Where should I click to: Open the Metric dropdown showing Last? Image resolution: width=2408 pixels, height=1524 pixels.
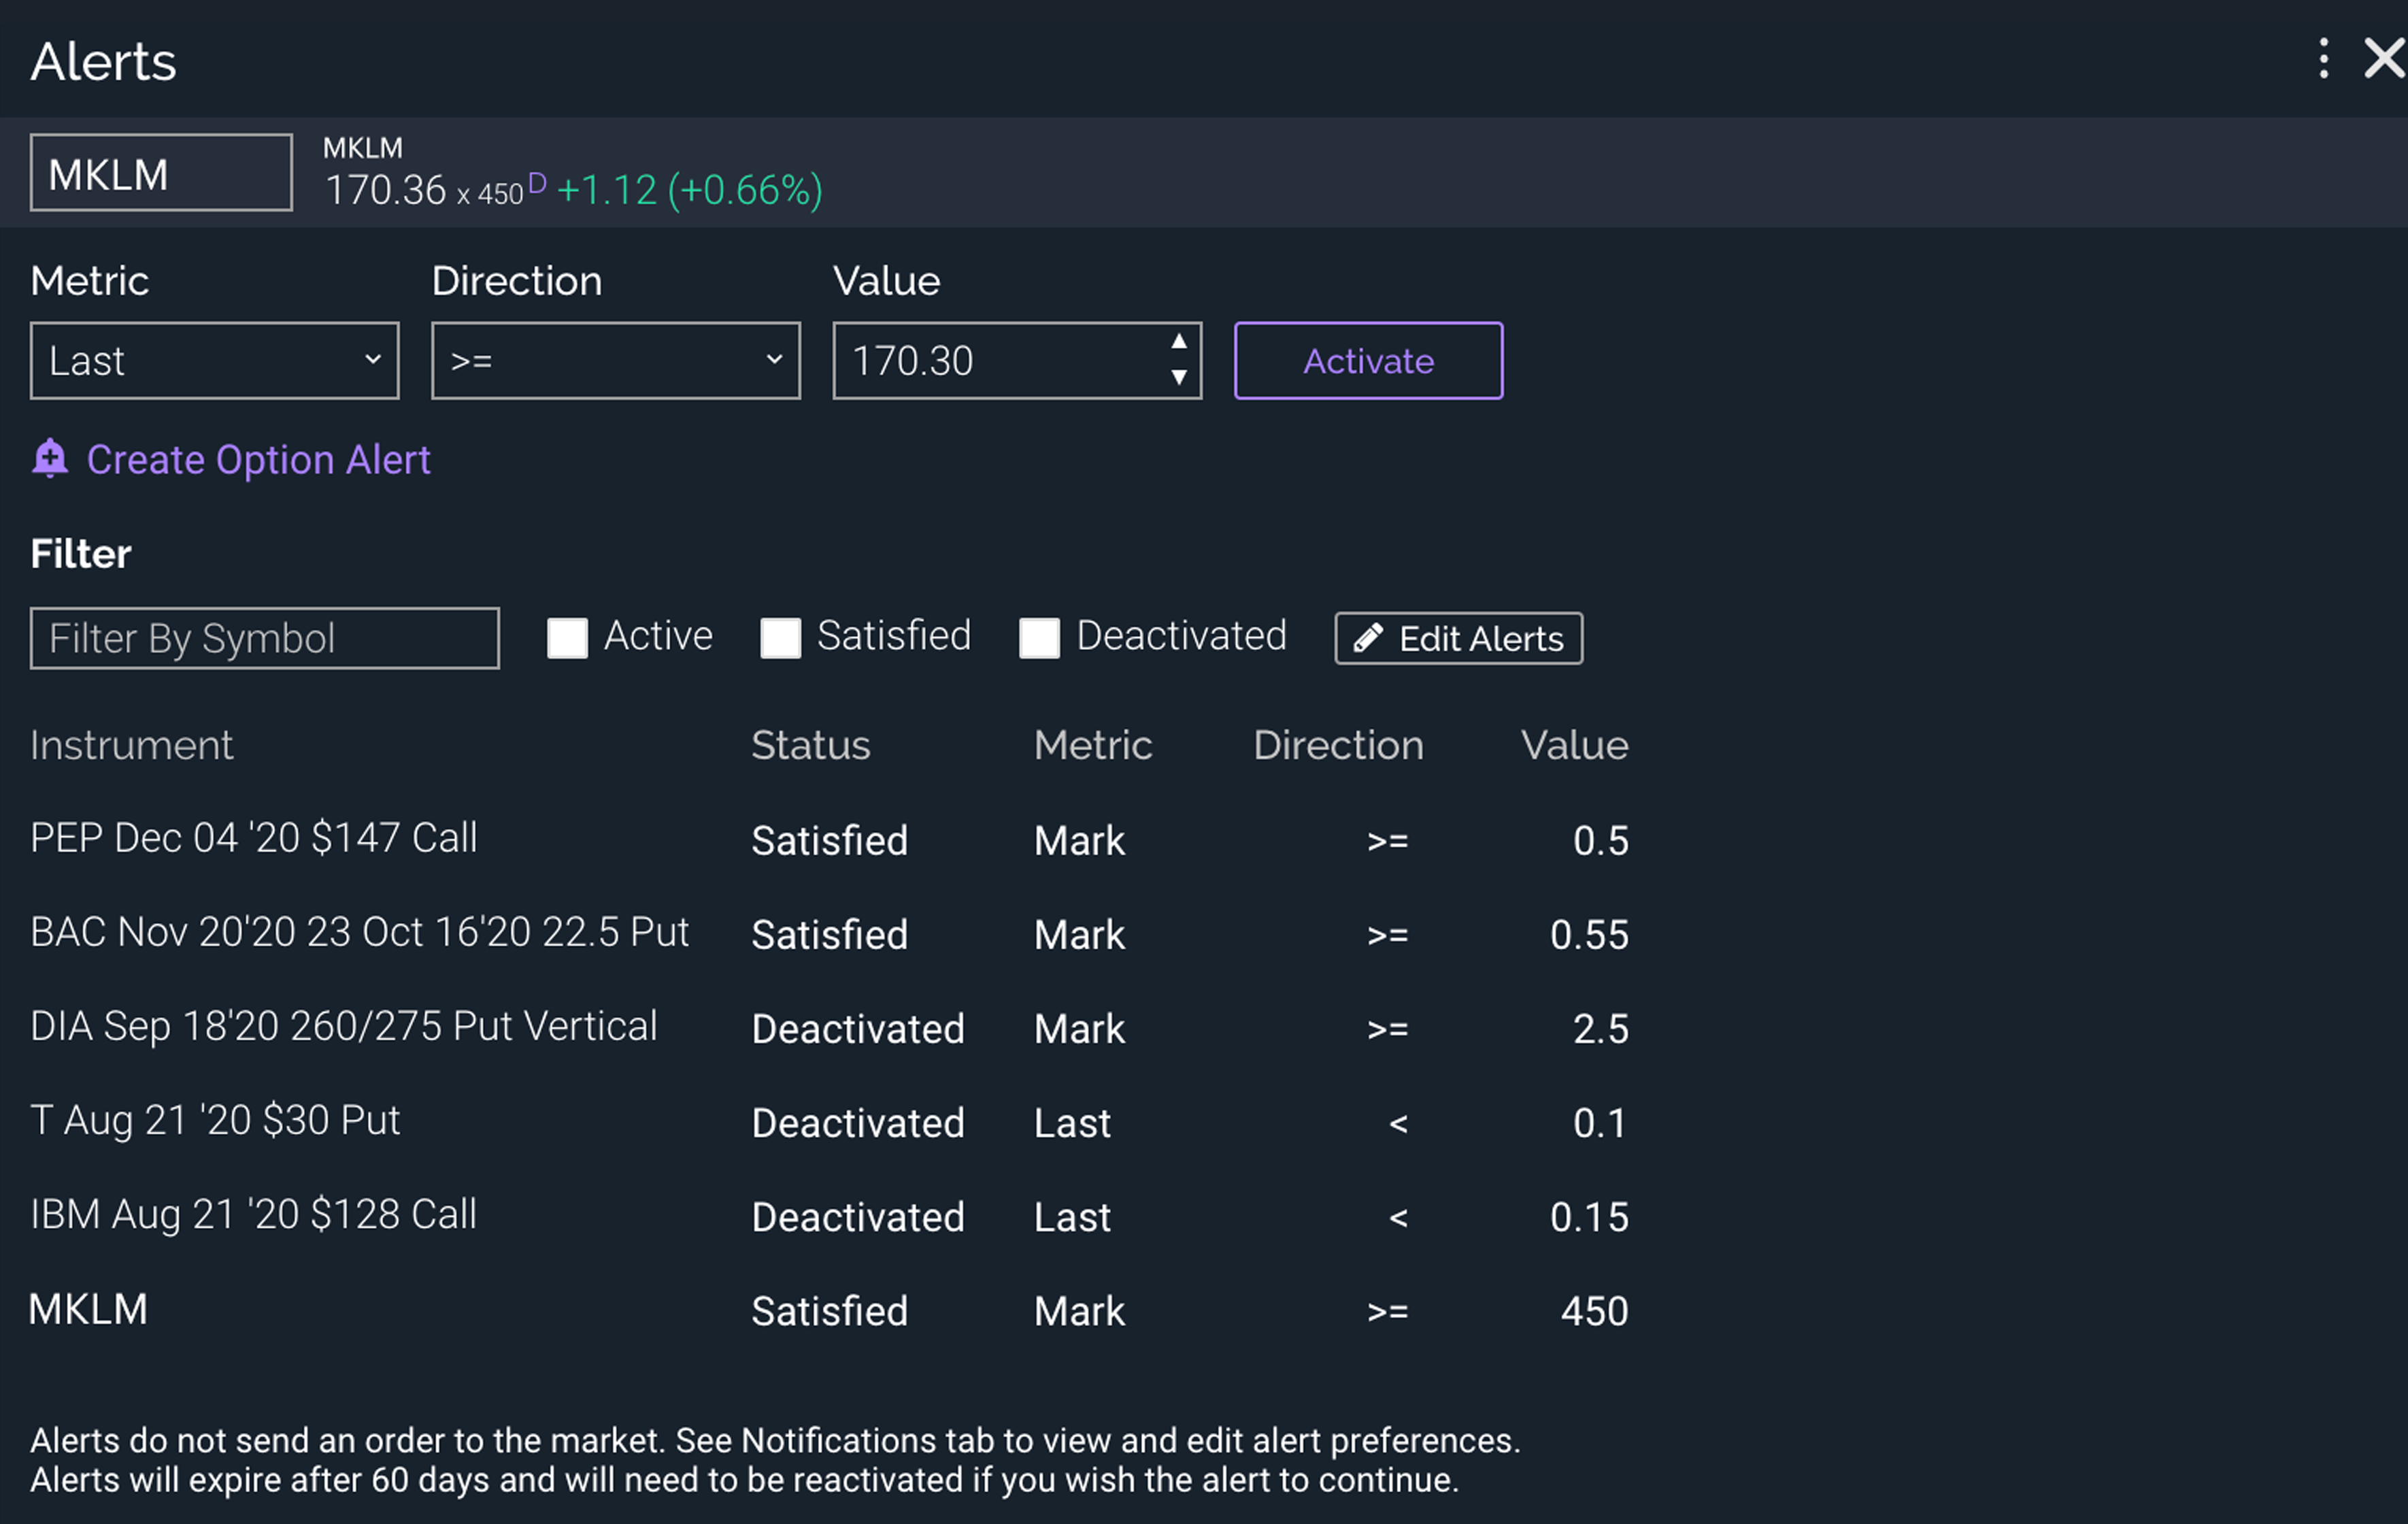(214, 360)
